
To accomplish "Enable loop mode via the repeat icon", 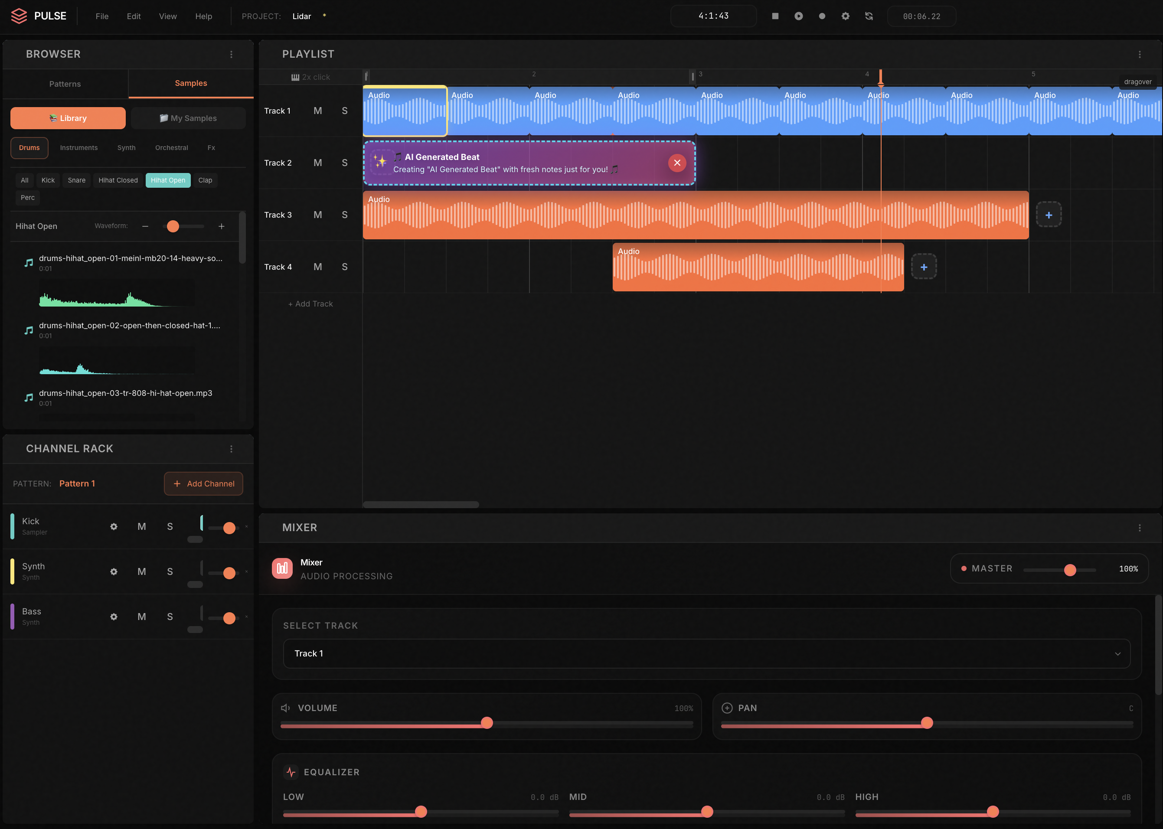I will click(x=869, y=16).
